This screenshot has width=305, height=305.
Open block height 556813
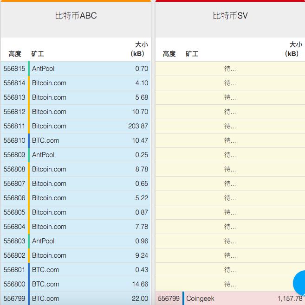click(x=14, y=97)
